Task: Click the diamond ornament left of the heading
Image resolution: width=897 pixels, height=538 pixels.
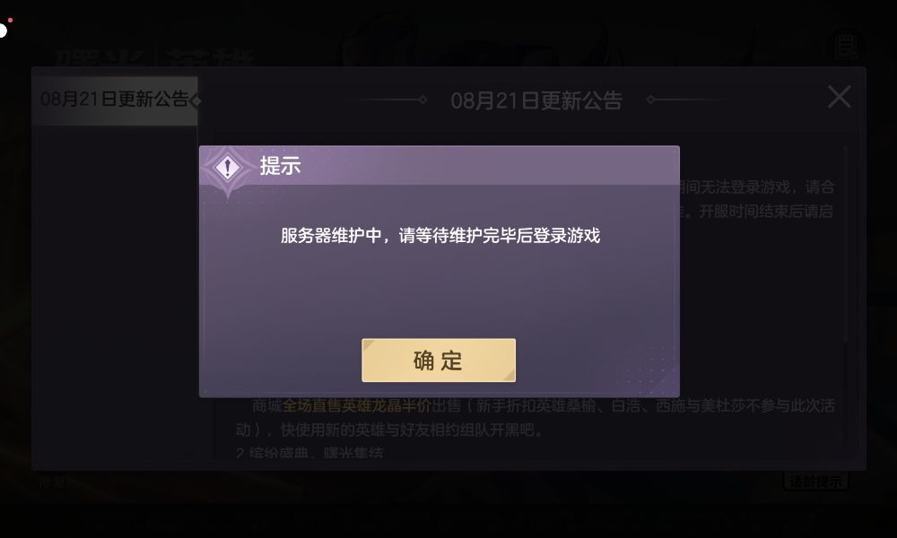Action: point(422,100)
